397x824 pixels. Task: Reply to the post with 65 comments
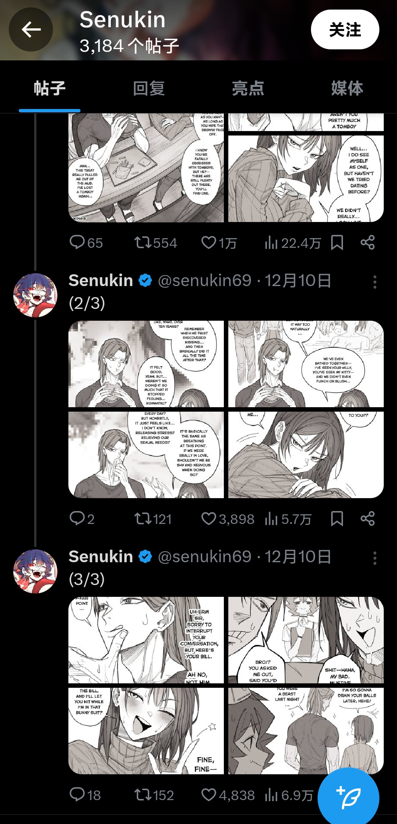[77, 243]
